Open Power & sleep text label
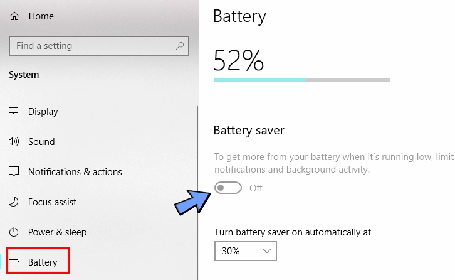The image size is (455, 280). pos(58,232)
